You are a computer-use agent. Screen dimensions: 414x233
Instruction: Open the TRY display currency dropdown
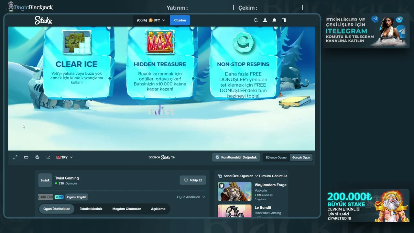[65, 157]
